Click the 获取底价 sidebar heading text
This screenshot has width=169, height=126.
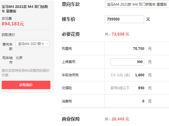(8, 35)
